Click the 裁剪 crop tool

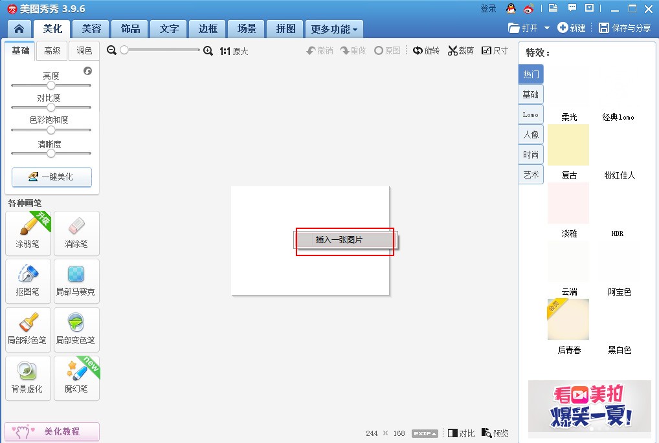pyautogui.click(x=461, y=51)
